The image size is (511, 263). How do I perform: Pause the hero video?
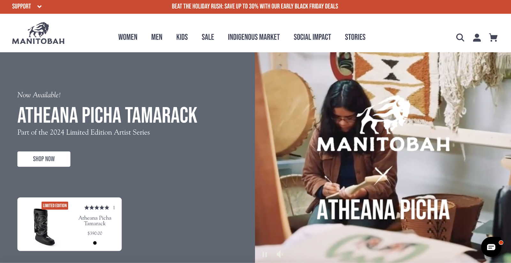[264, 254]
